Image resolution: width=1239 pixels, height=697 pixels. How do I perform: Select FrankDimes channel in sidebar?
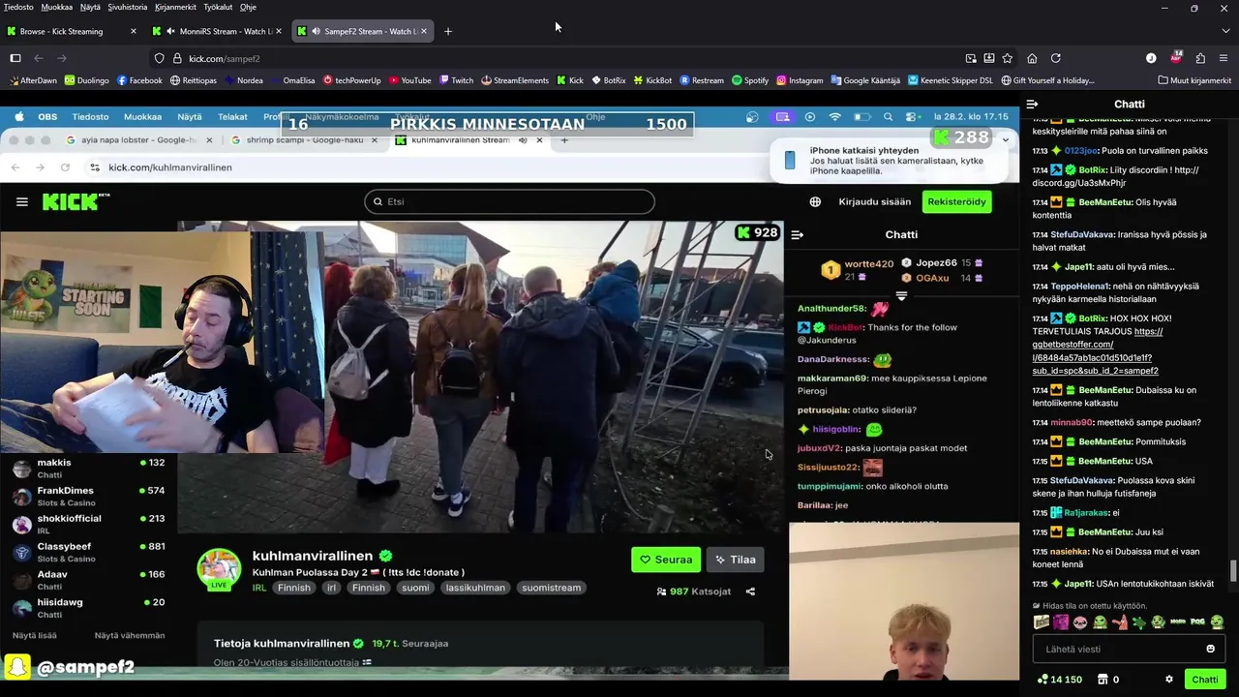[x=88, y=496]
